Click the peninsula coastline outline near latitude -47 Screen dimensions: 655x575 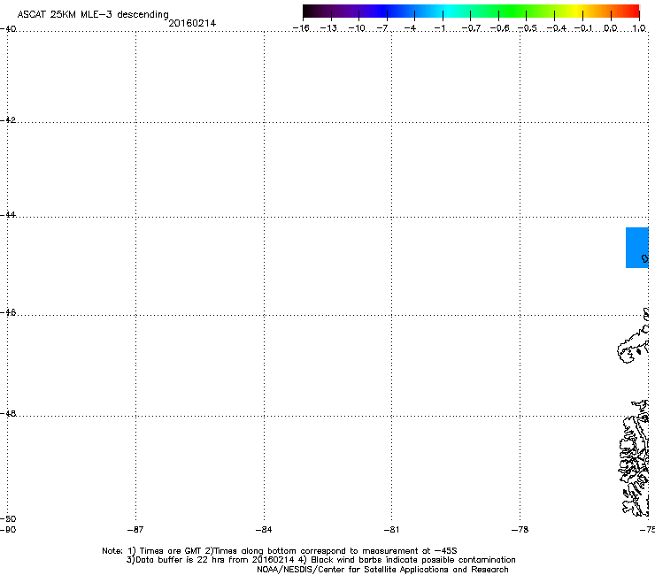point(633,342)
